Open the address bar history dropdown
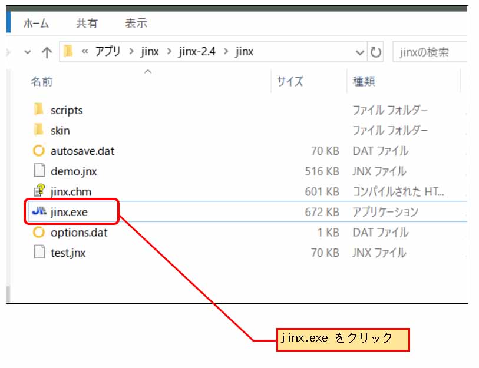Image resolution: width=479 pixels, height=368 pixels. pos(360,52)
